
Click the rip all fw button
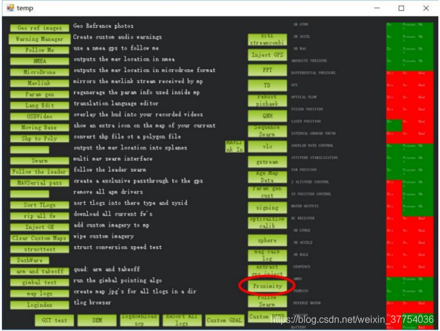40,216
